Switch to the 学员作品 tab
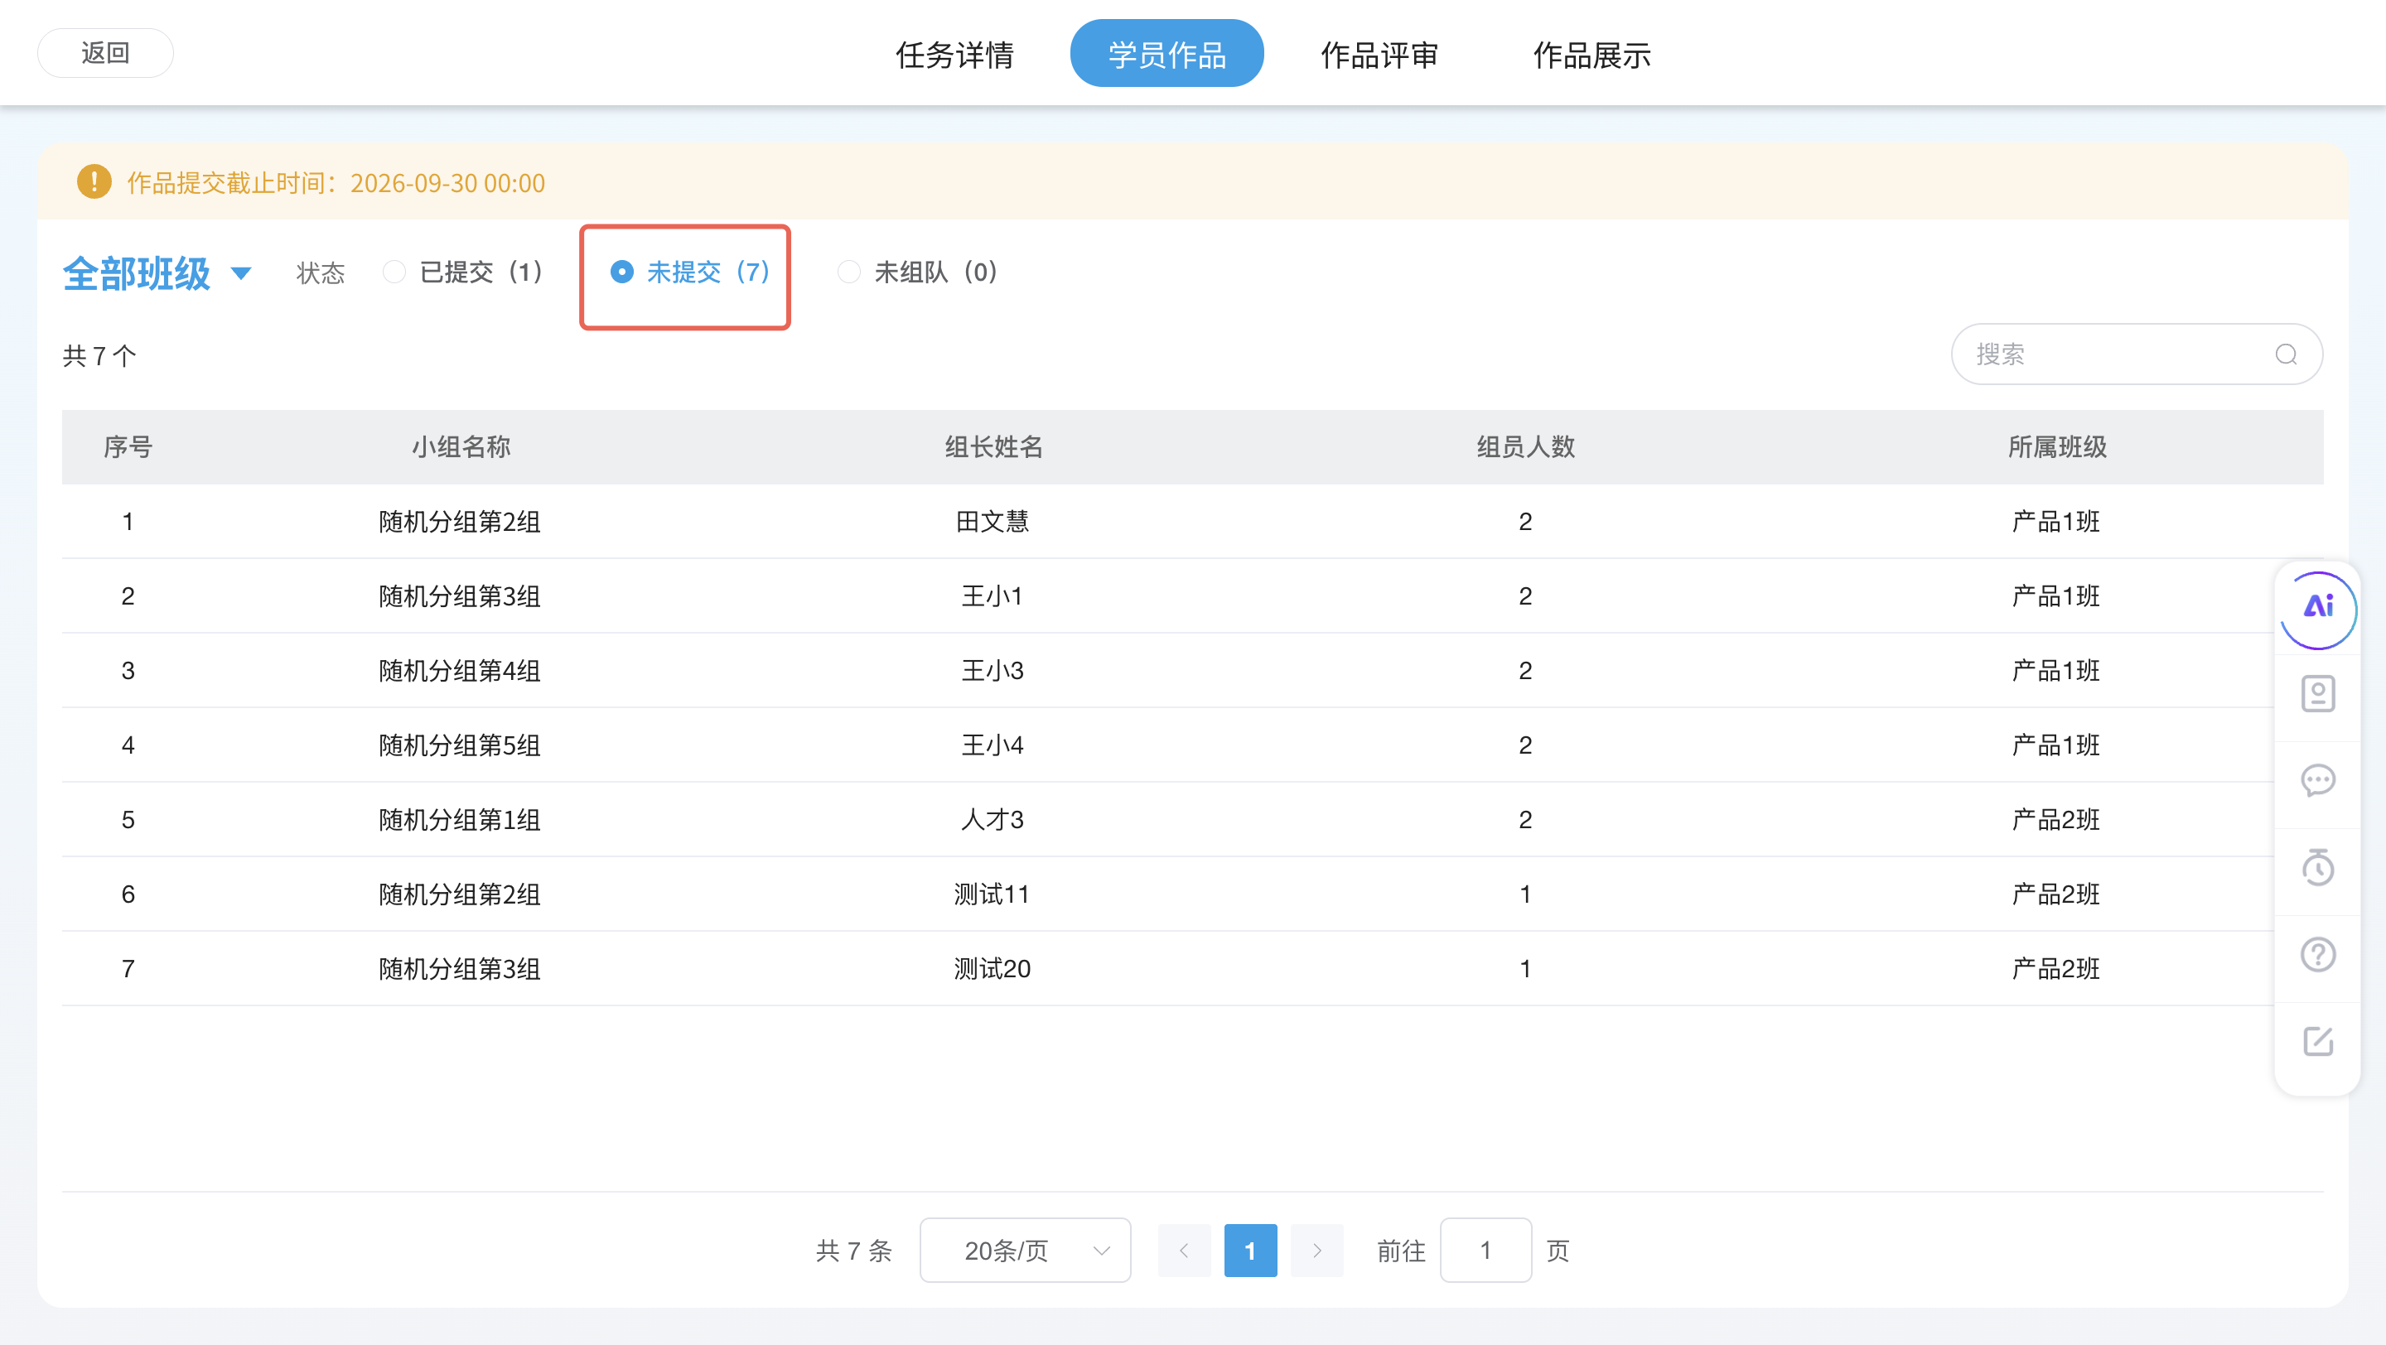 pyautogui.click(x=1166, y=55)
